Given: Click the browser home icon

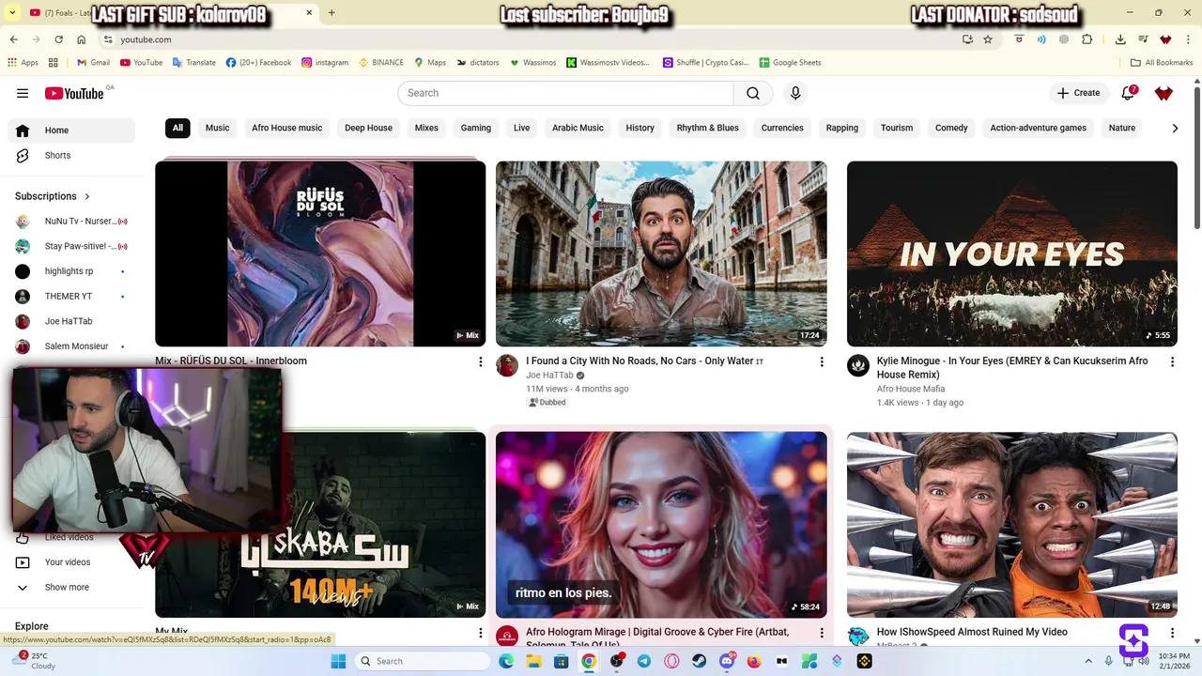Looking at the screenshot, I should click(x=82, y=39).
